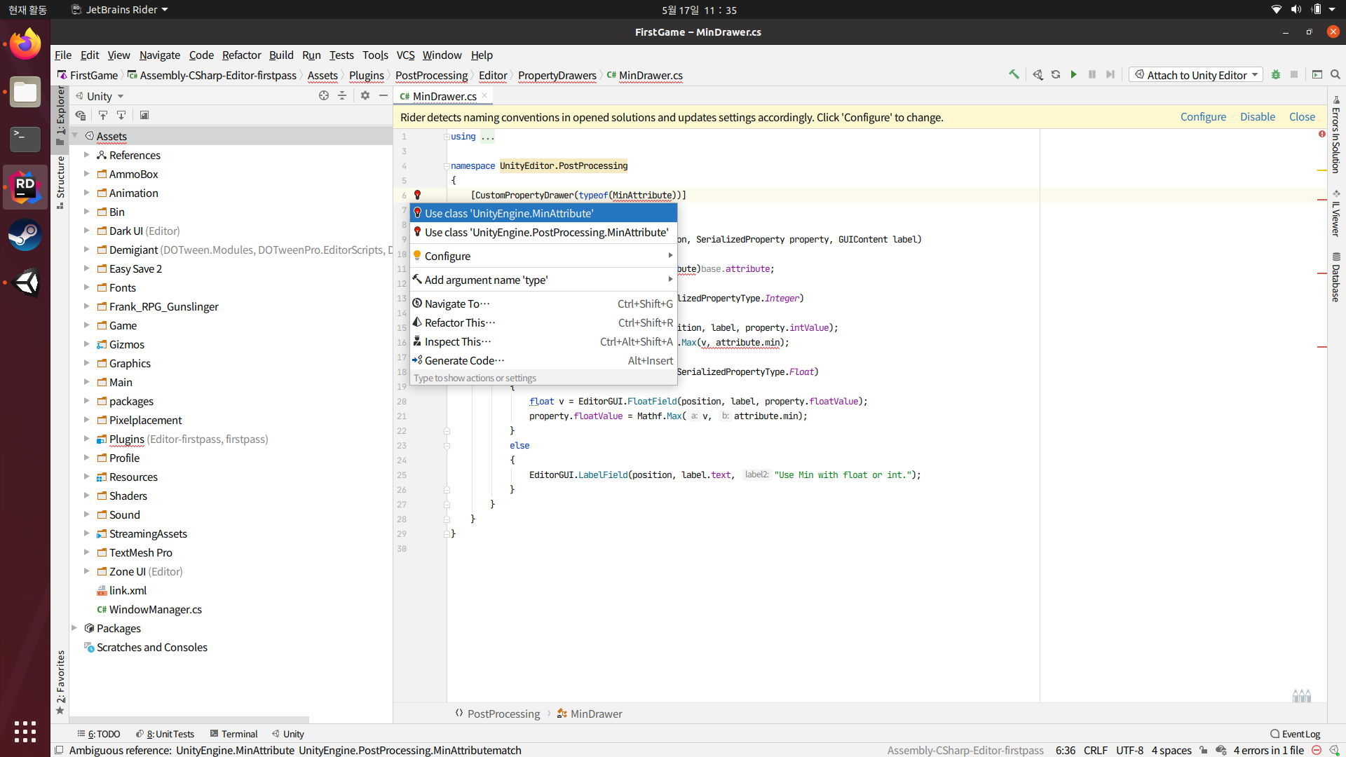Open the Refactor menu

coord(241,55)
